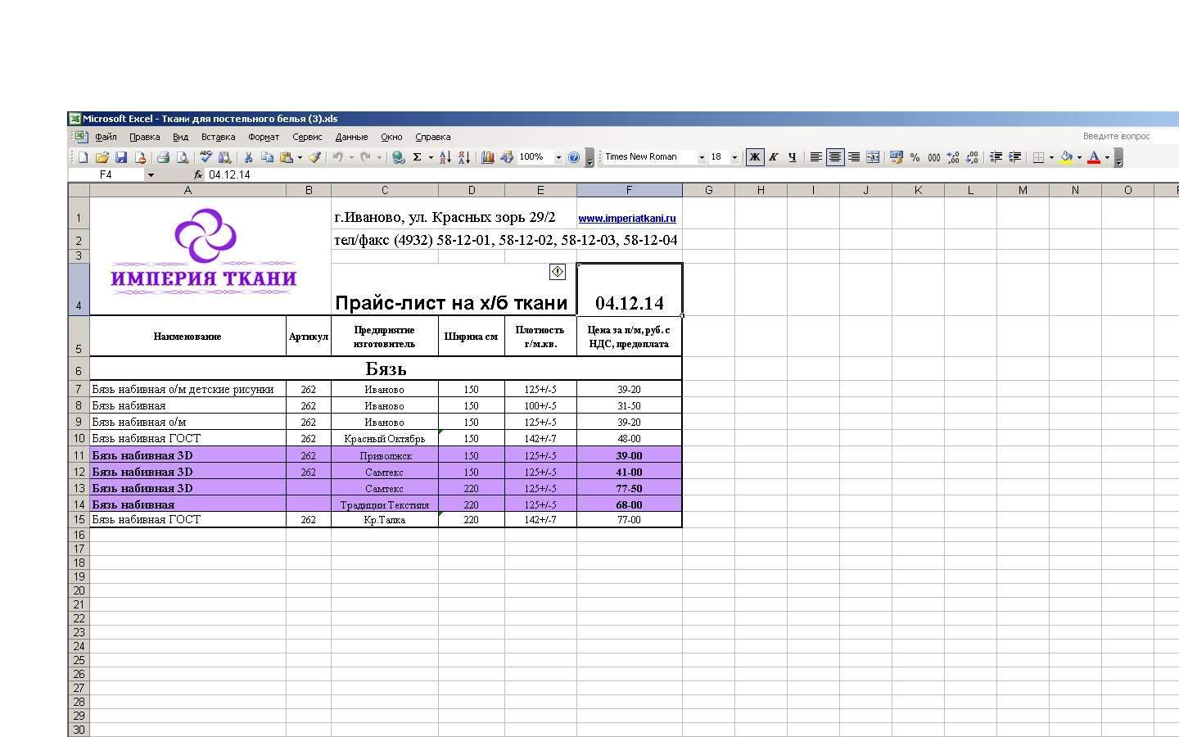Screen dimensions: 1179x737
Task: Click smart tag icon near price list title
Action: tap(558, 271)
